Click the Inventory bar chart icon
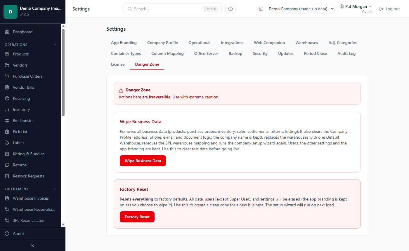The image size is (409, 251). point(7,109)
